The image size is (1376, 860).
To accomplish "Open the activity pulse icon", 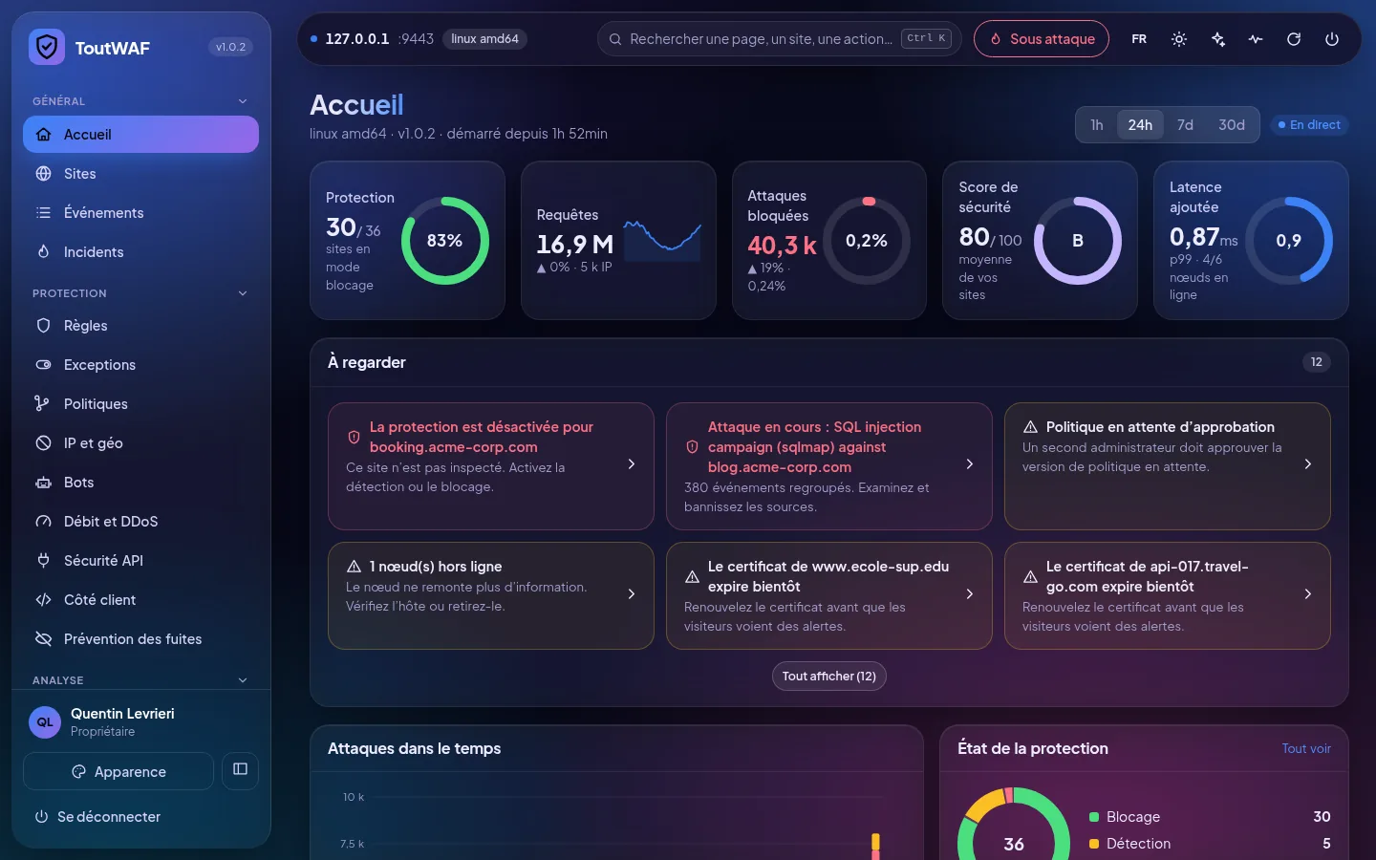I will [x=1256, y=39].
